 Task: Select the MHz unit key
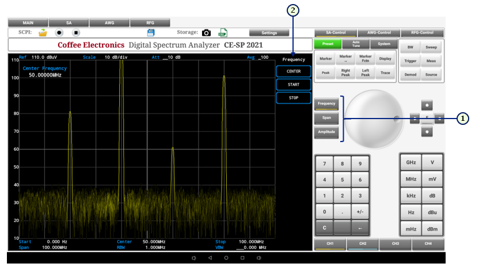(410, 179)
